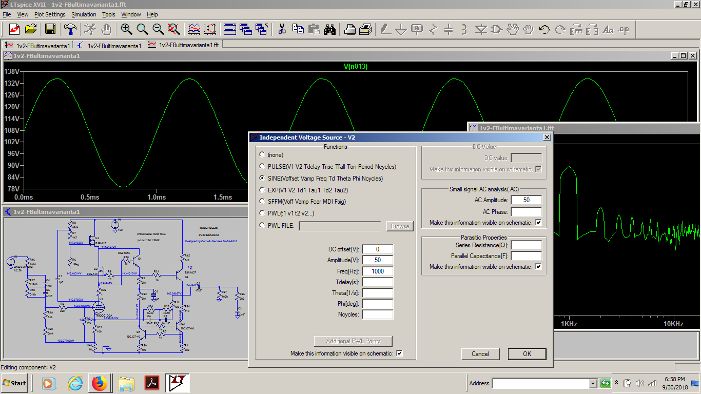Click the Copy toolbar icon
The image size is (701, 394).
[298, 29]
